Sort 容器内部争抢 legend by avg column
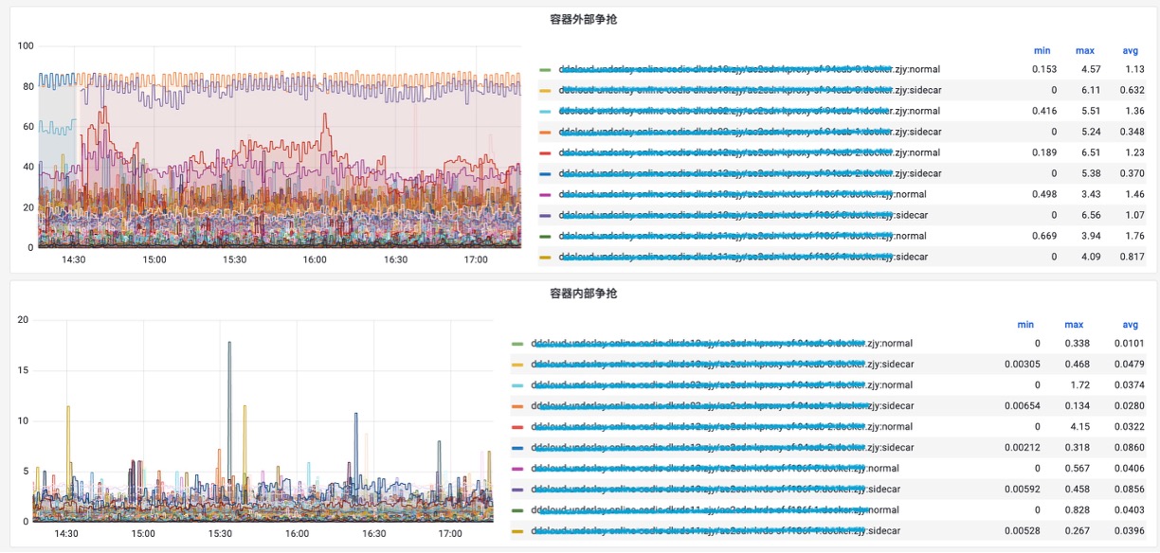Viewport: 1160px width, 553px height. (x=1130, y=325)
